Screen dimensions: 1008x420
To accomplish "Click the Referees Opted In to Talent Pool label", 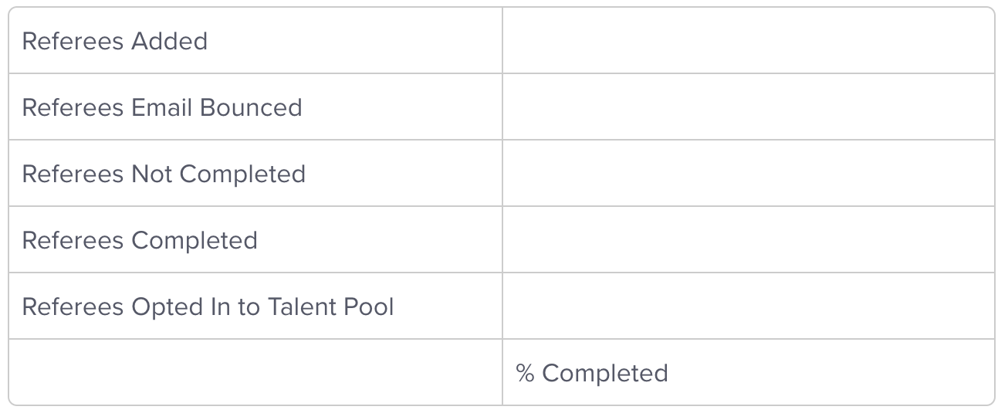I will 208,307.
